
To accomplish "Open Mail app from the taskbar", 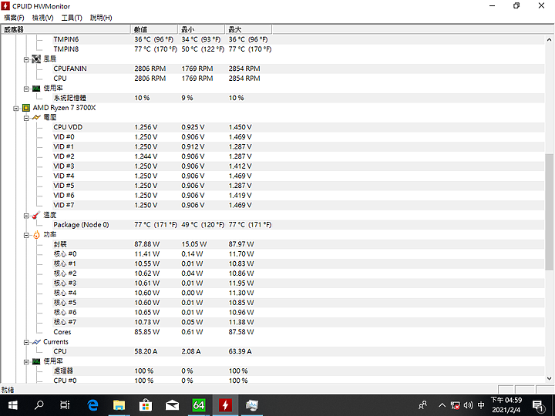I will 172,405.
